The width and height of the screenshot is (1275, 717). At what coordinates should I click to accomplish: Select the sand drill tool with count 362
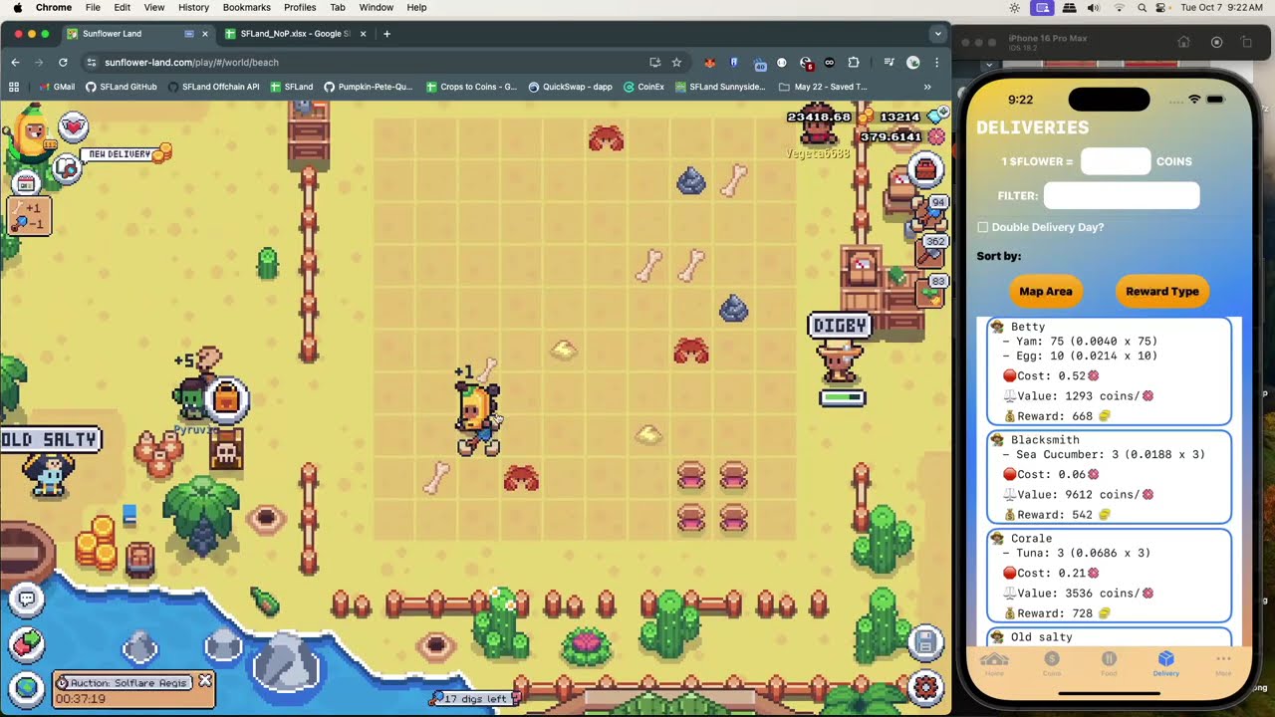click(931, 253)
